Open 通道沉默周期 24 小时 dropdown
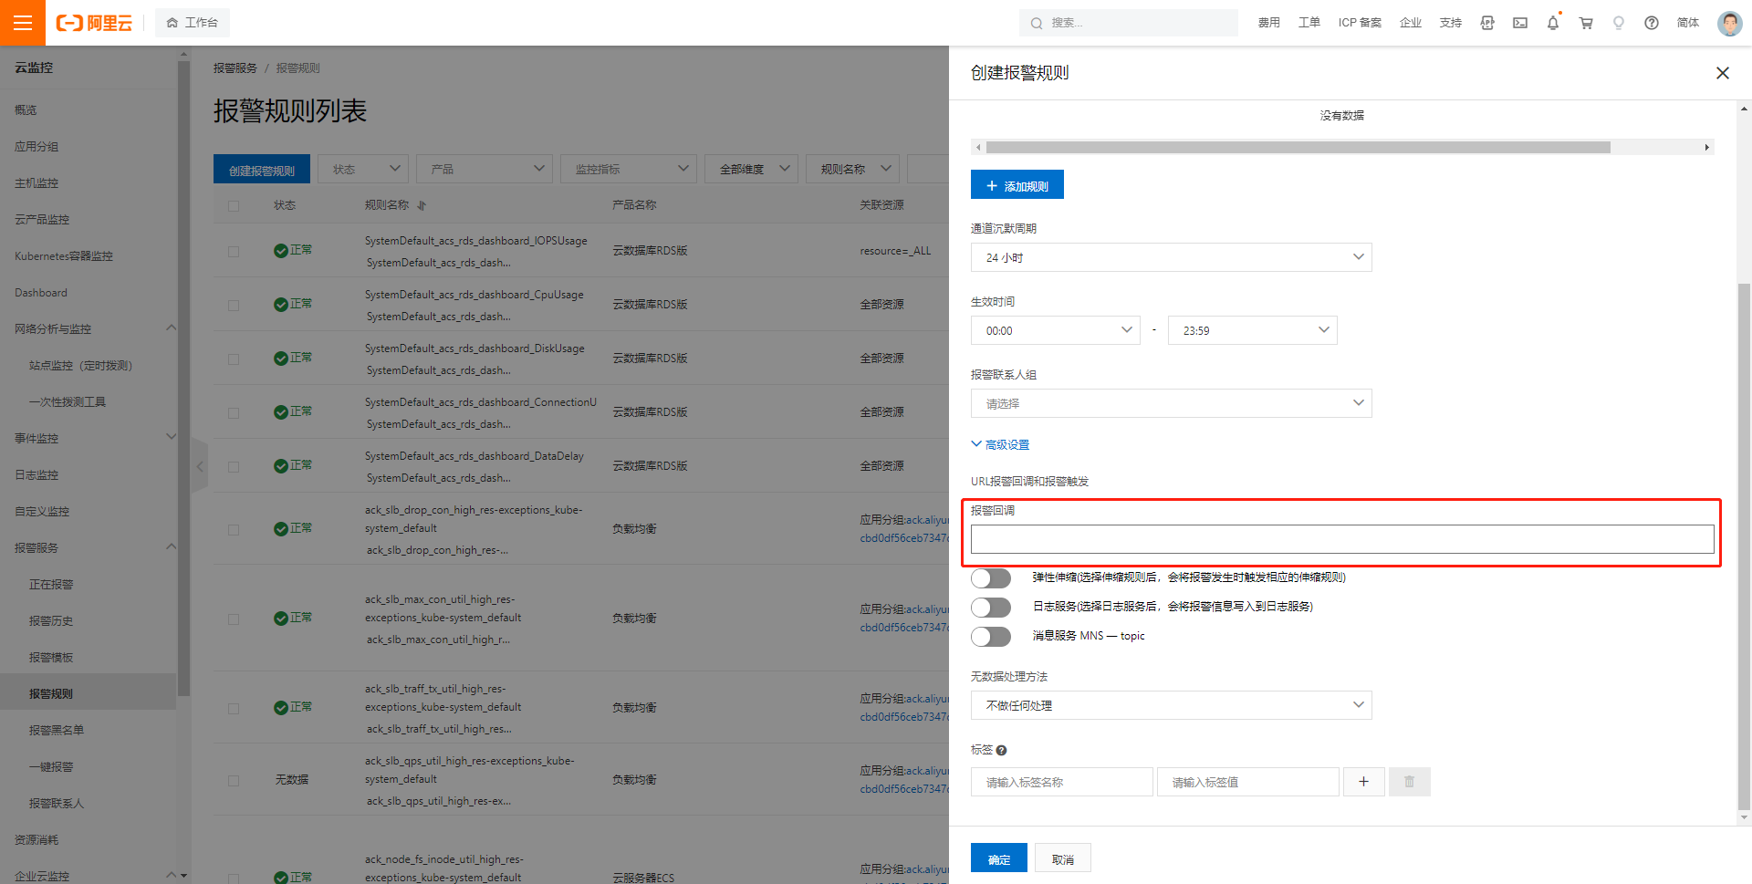Viewport: 1752px width, 884px height. [x=1172, y=257]
